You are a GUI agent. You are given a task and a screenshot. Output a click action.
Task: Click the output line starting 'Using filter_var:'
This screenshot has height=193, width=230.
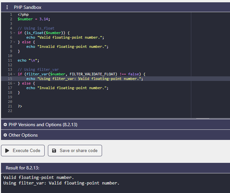[61, 183]
